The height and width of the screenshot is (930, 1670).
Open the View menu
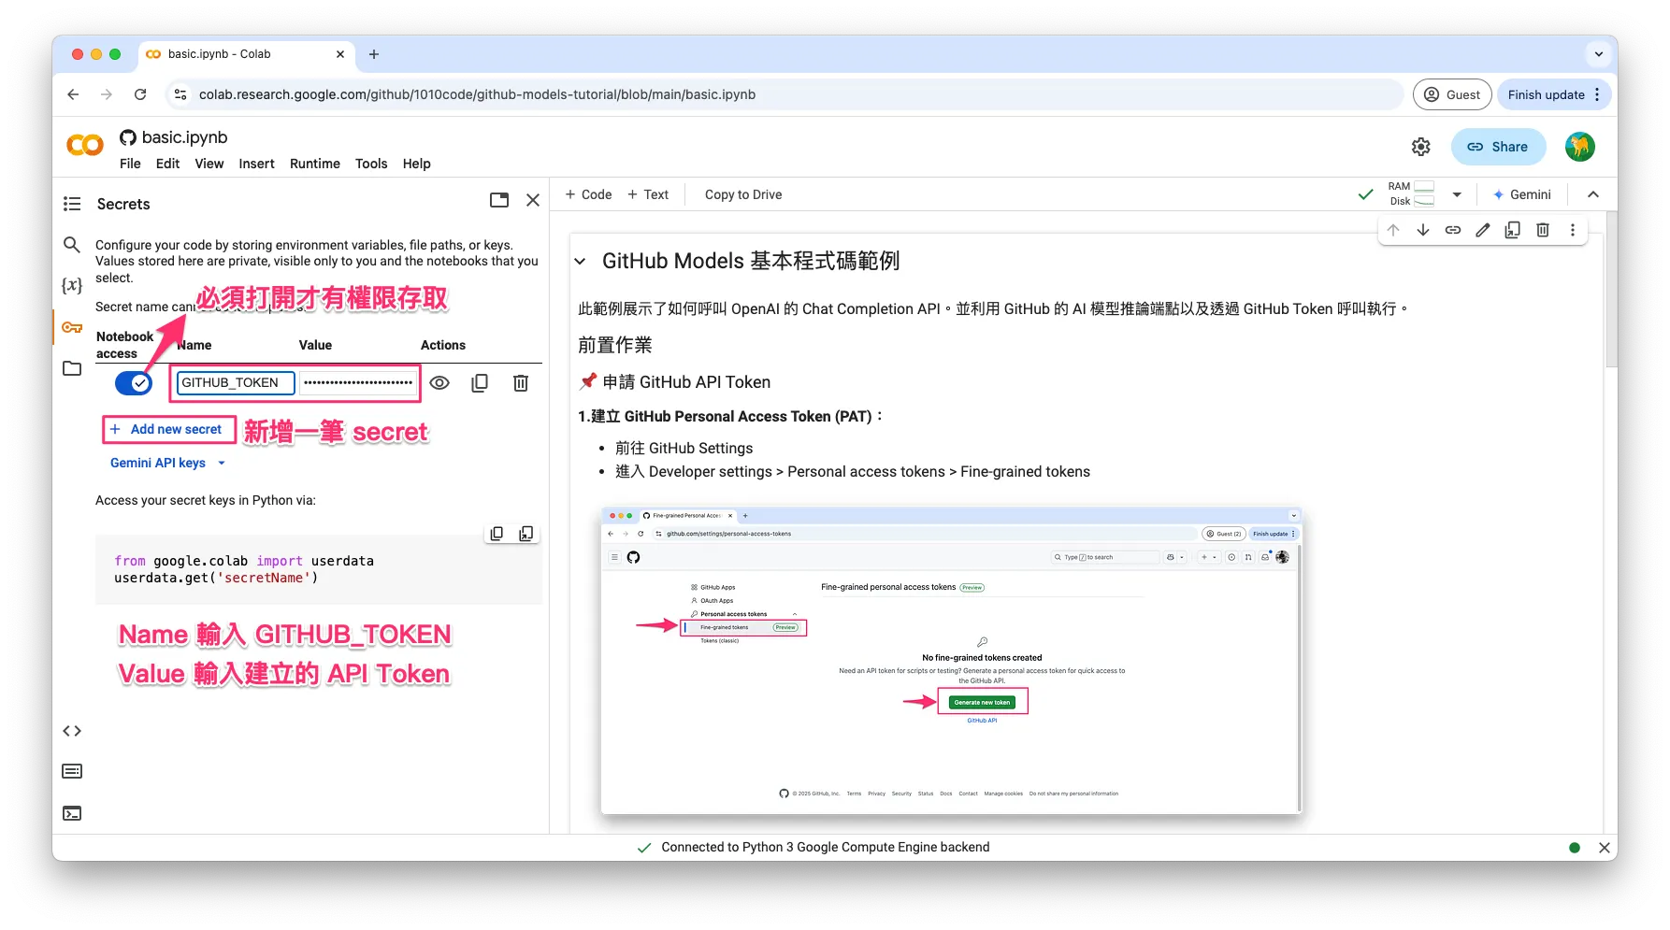(209, 164)
